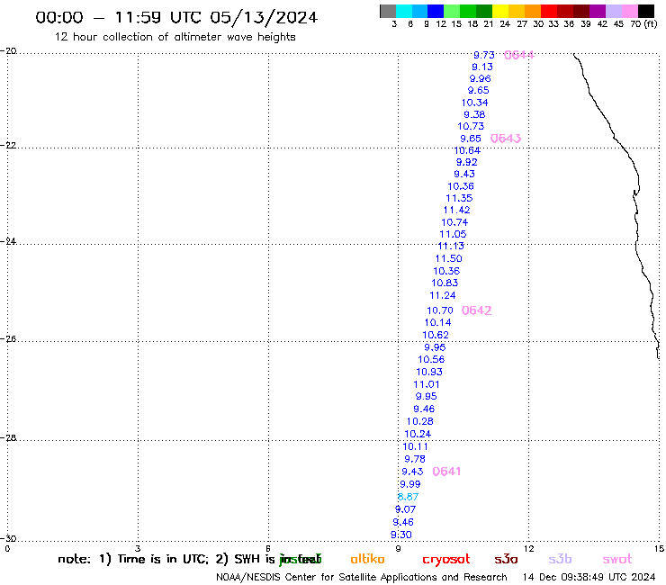Select the 9.96 wave height reading
Screen dimensions: 666x585
[480, 79]
